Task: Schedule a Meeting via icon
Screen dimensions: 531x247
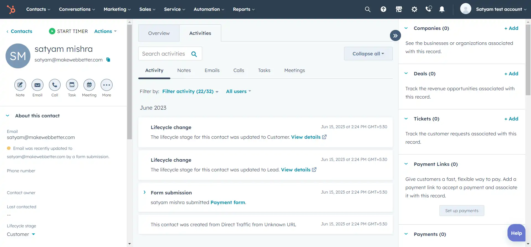Action: click(89, 85)
